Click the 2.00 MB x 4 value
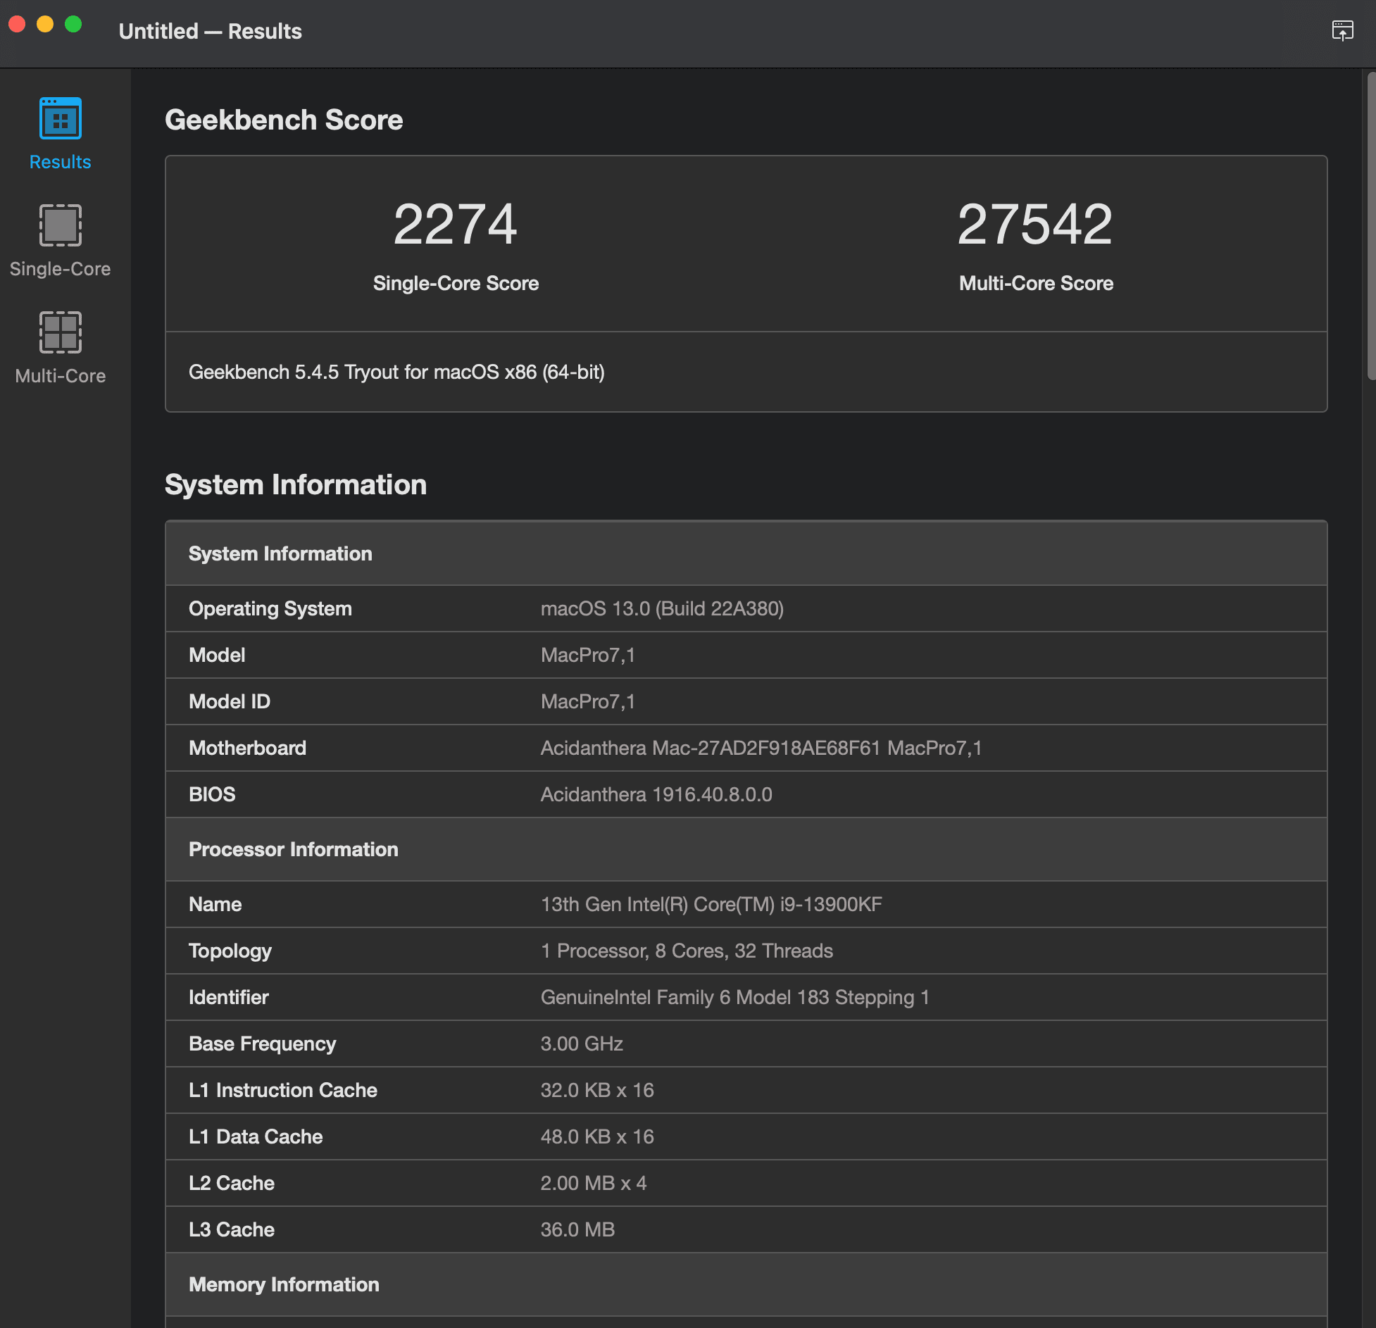 tap(594, 1183)
